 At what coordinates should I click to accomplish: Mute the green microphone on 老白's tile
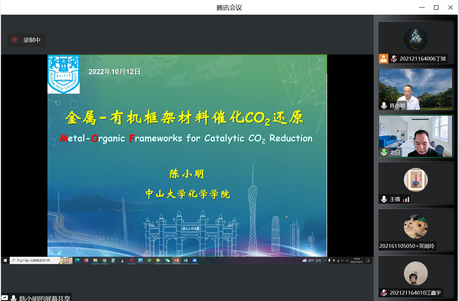tap(384, 152)
